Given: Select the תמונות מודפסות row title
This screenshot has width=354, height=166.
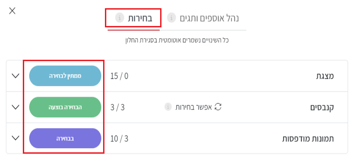Looking at the screenshot, I should (308, 139).
